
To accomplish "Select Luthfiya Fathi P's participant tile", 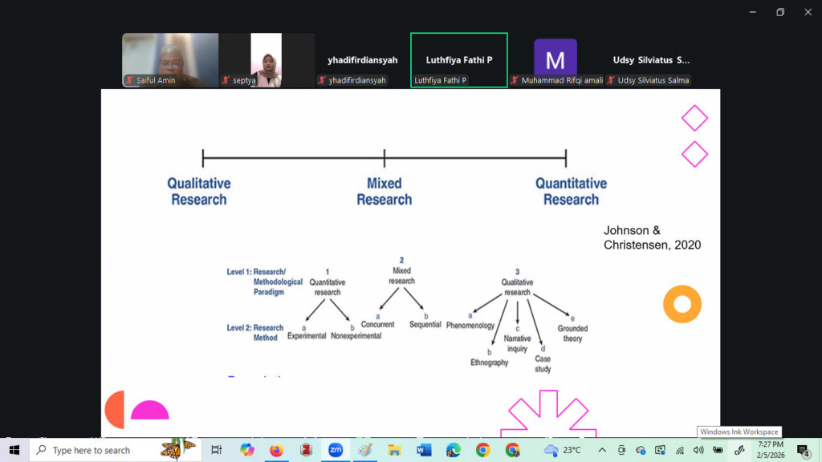I will click(x=458, y=59).
